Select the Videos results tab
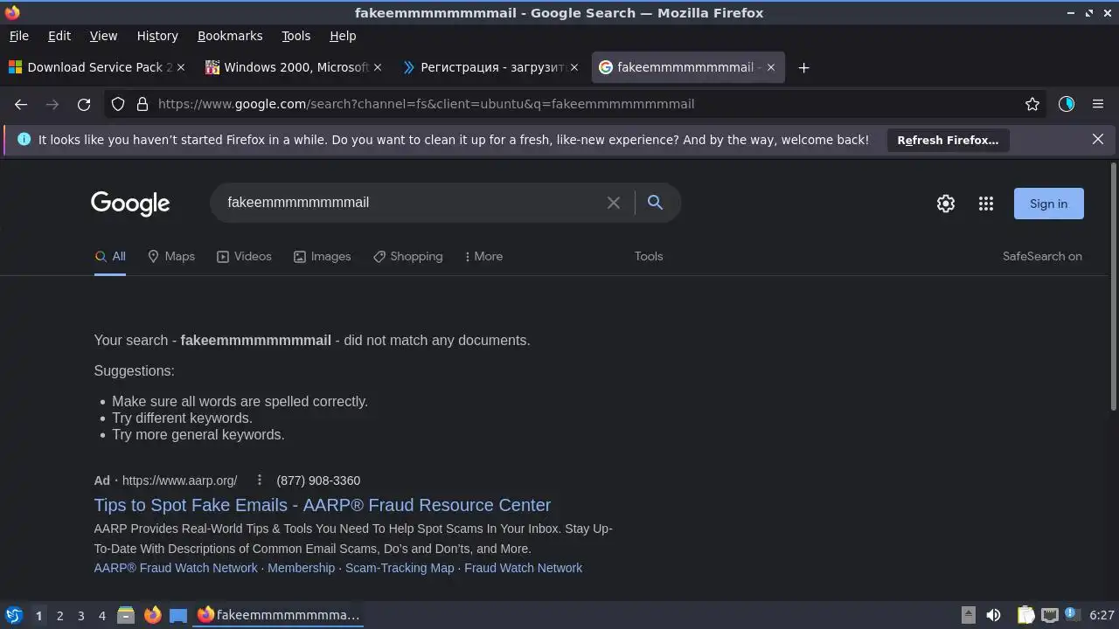The width and height of the screenshot is (1119, 629). 244,256
